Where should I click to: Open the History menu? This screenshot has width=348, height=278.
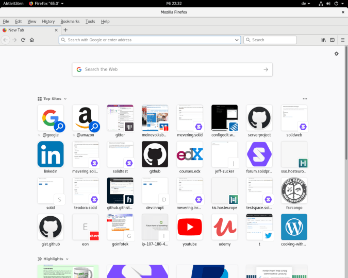coord(48,21)
